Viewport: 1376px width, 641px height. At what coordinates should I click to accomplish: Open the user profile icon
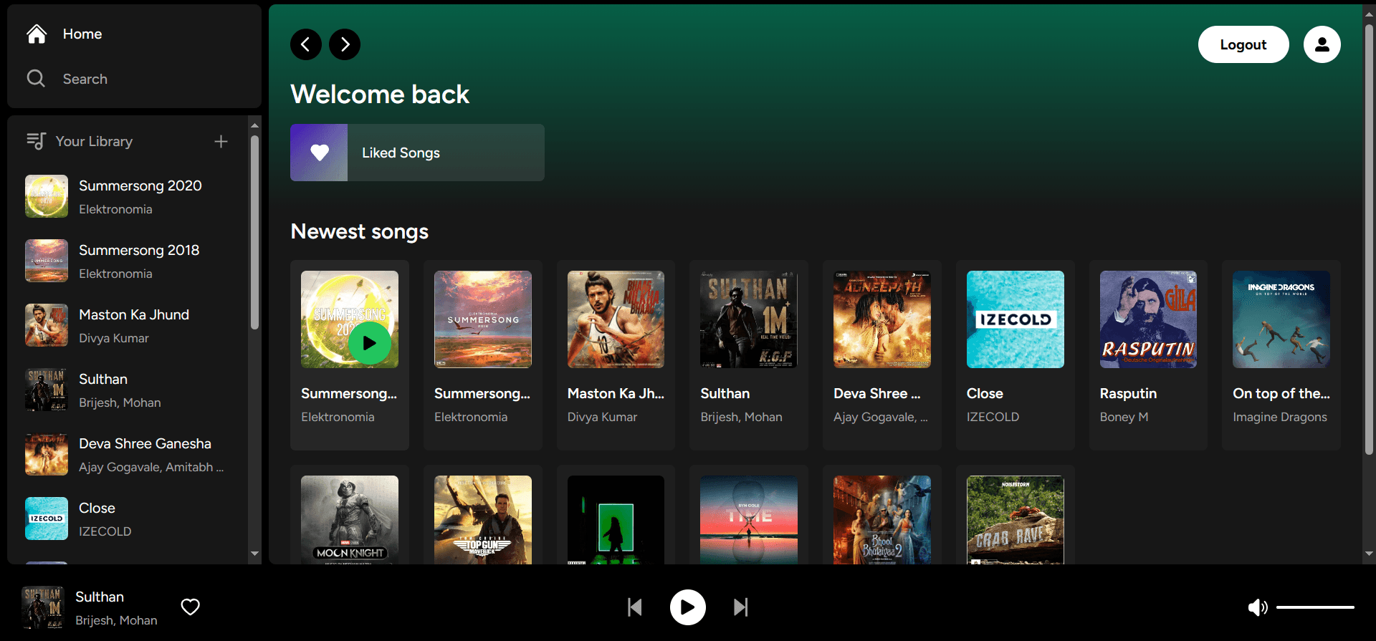coord(1322,44)
